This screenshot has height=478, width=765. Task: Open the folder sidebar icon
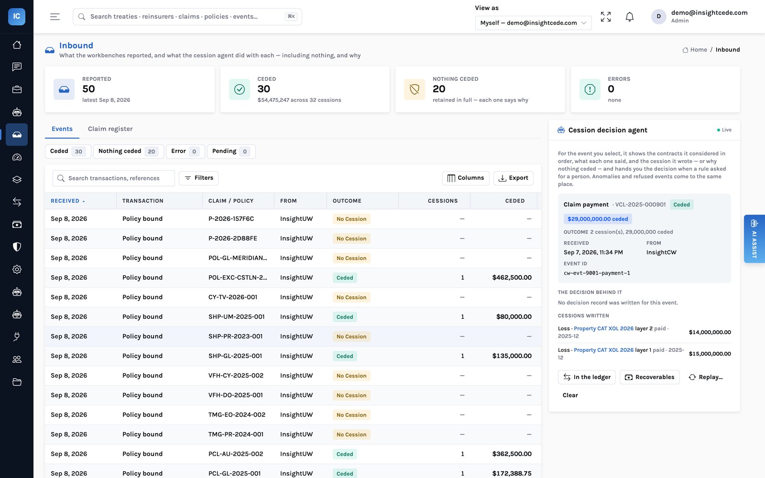17,382
